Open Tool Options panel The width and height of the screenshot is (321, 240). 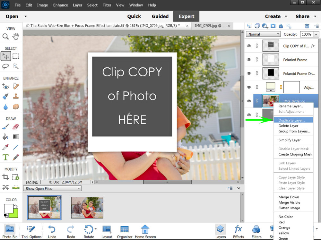pos(31,231)
